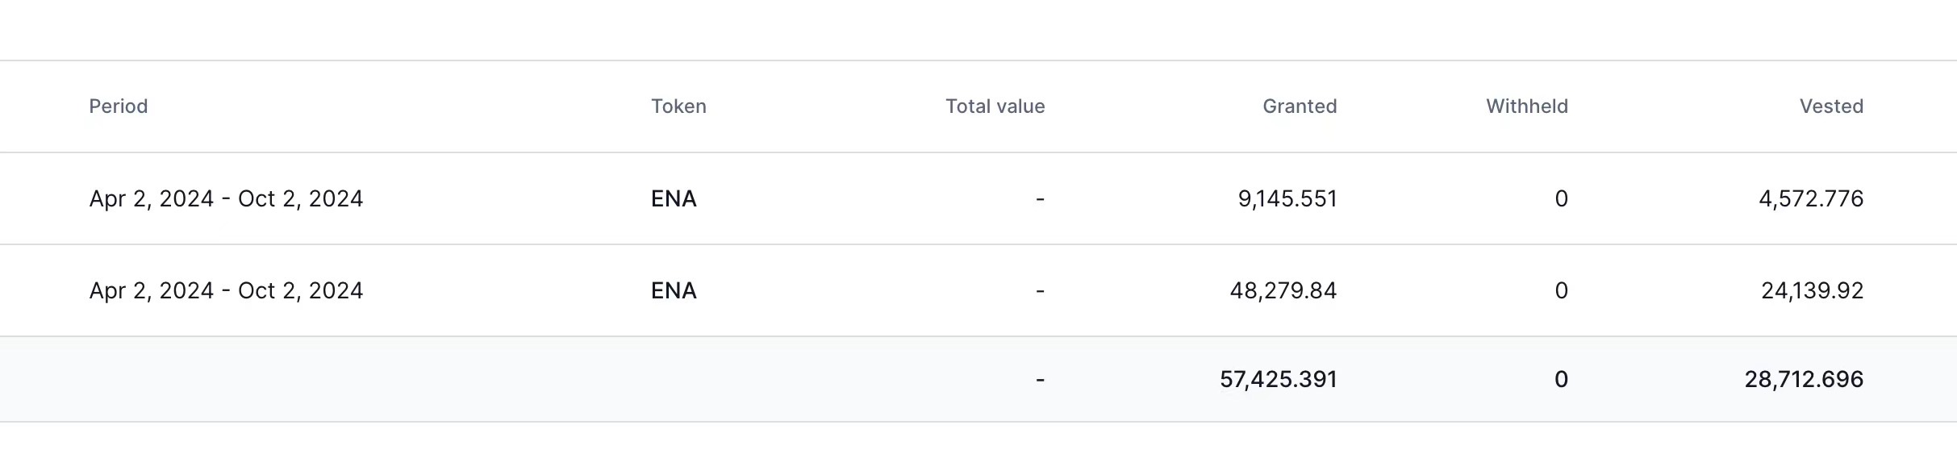Select the vested amount 4,572.776
The image size is (1957, 450).
tap(1810, 198)
